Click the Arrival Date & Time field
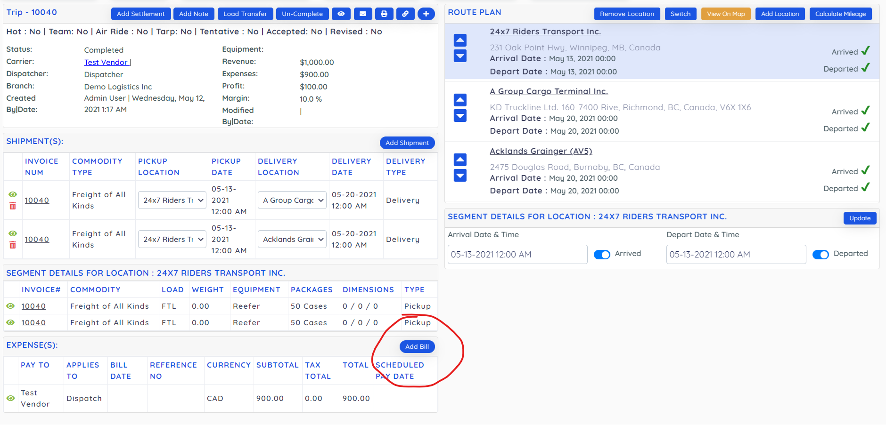Image resolution: width=886 pixels, height=425 pixels. tap(517, 255)
